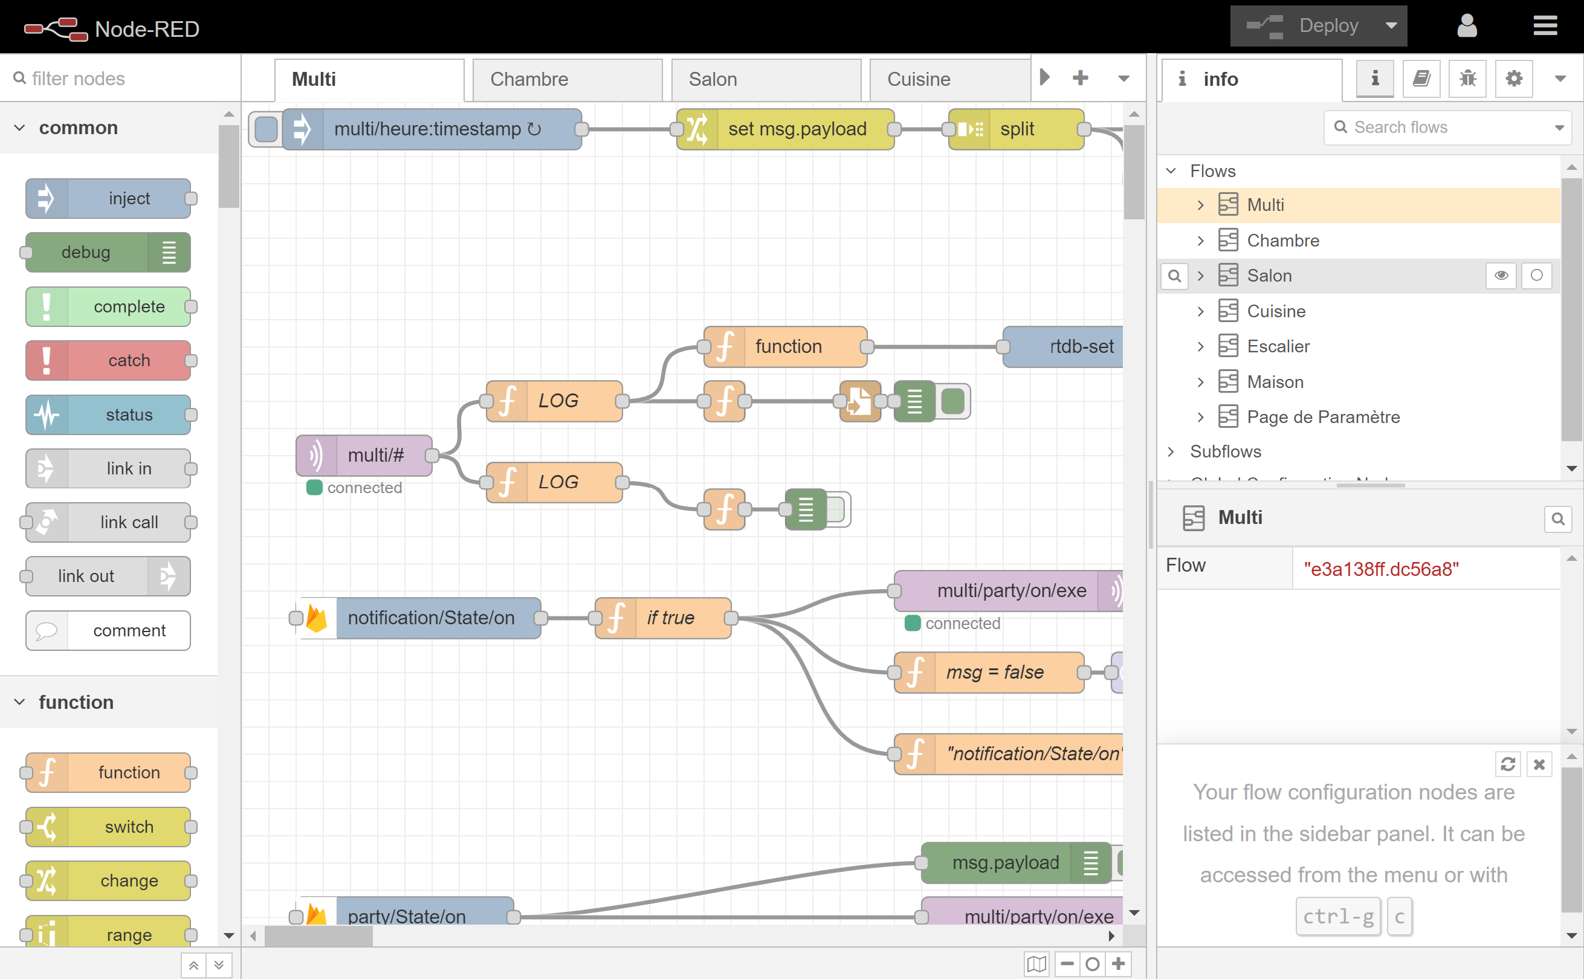Image resolution: width=1584 pixels, height=979 pixels.
Task: Open the Deploy options dropdown arrow
Action: pos(1391,26)
